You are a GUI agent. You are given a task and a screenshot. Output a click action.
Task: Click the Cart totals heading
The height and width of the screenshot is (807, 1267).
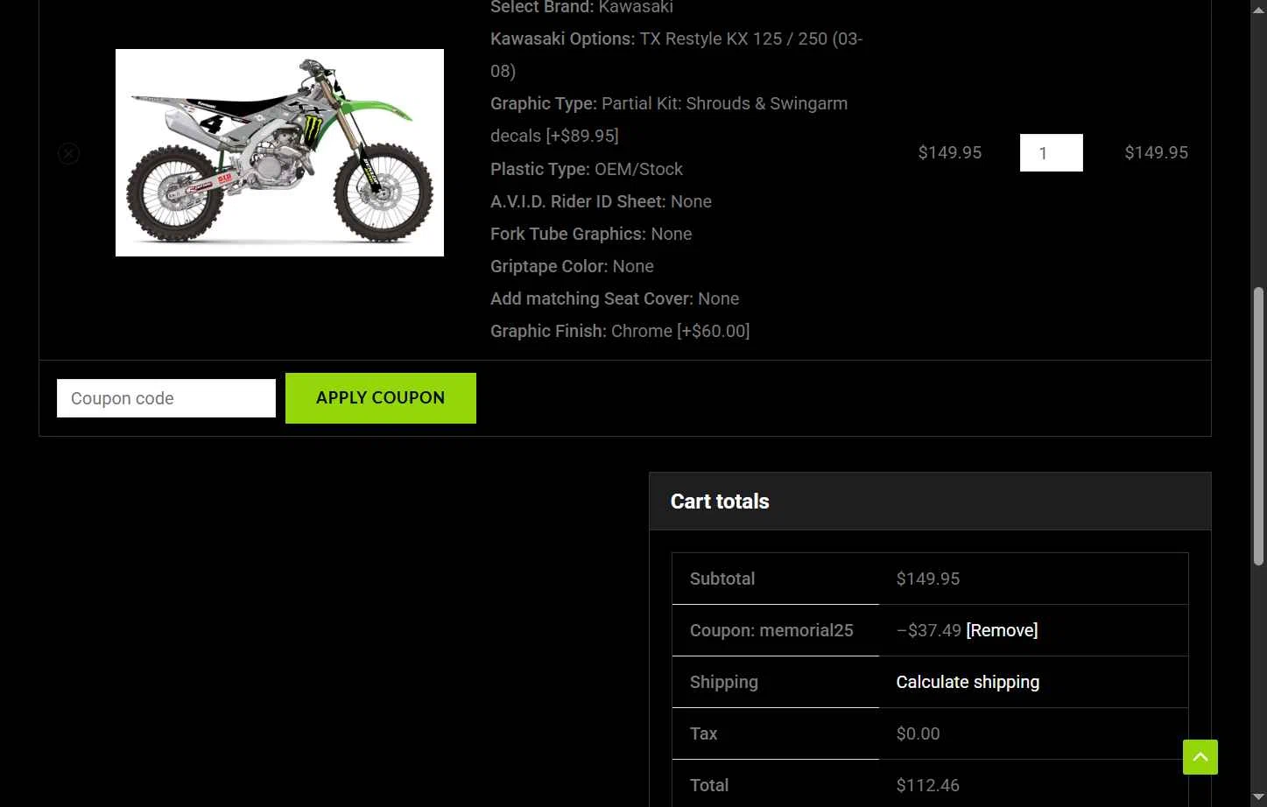coord(720,502)
